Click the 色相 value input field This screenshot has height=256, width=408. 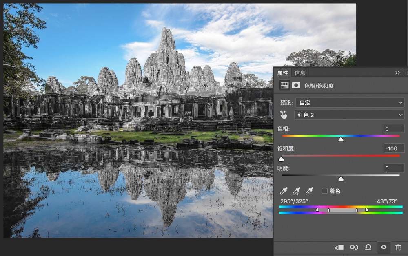click(394, 129)
